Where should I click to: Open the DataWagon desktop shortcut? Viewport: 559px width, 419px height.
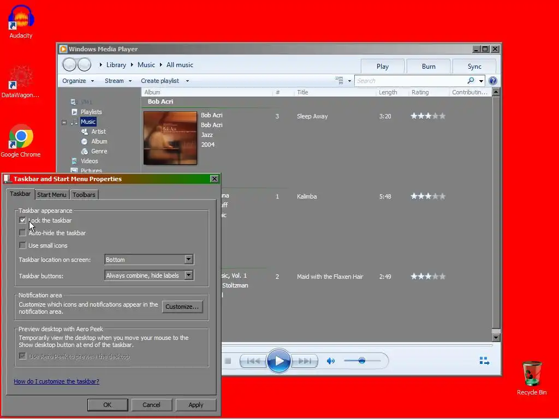coord(20,81)
